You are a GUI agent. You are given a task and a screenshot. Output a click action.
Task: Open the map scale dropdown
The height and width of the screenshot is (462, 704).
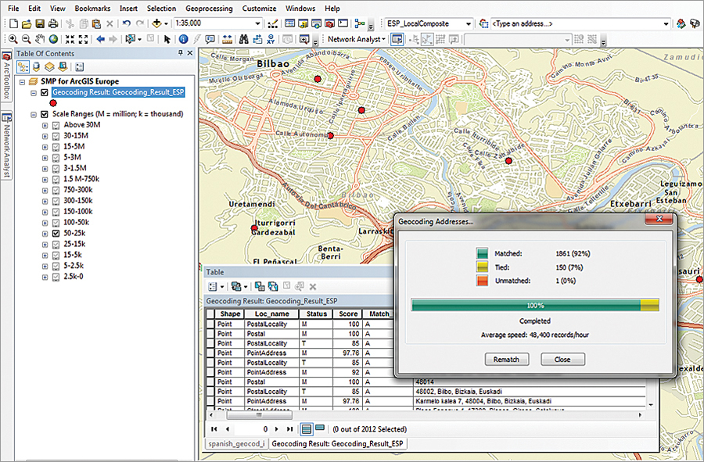click(257, 24)
